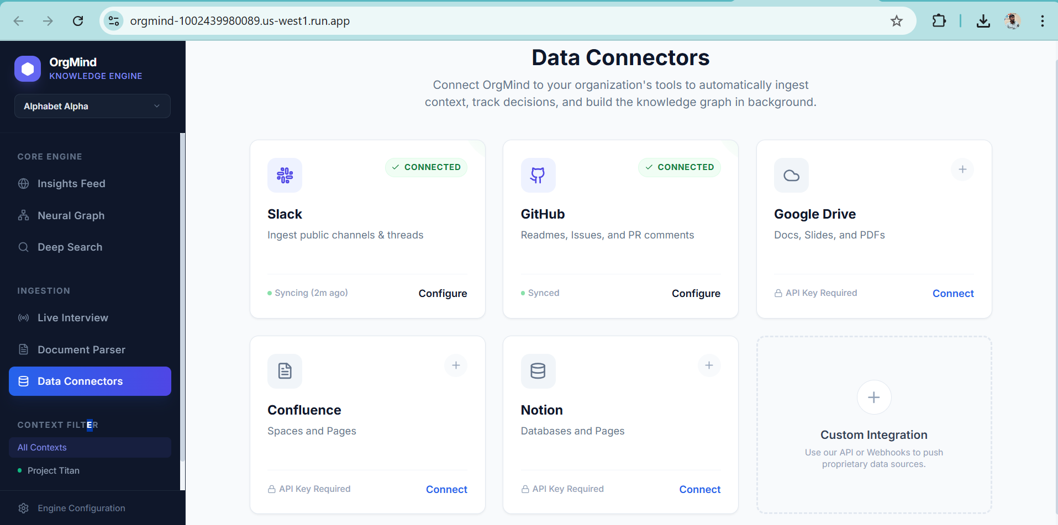
Task: Click Google Drive 'API Key Required' label
Action: tap(821, 293)
